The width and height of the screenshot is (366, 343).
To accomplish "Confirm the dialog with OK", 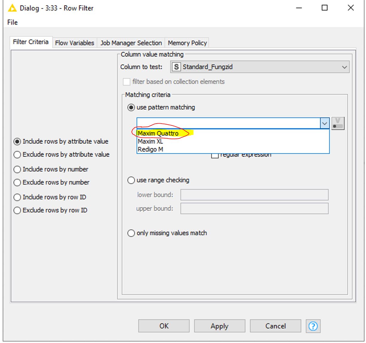I will point(164,326).
